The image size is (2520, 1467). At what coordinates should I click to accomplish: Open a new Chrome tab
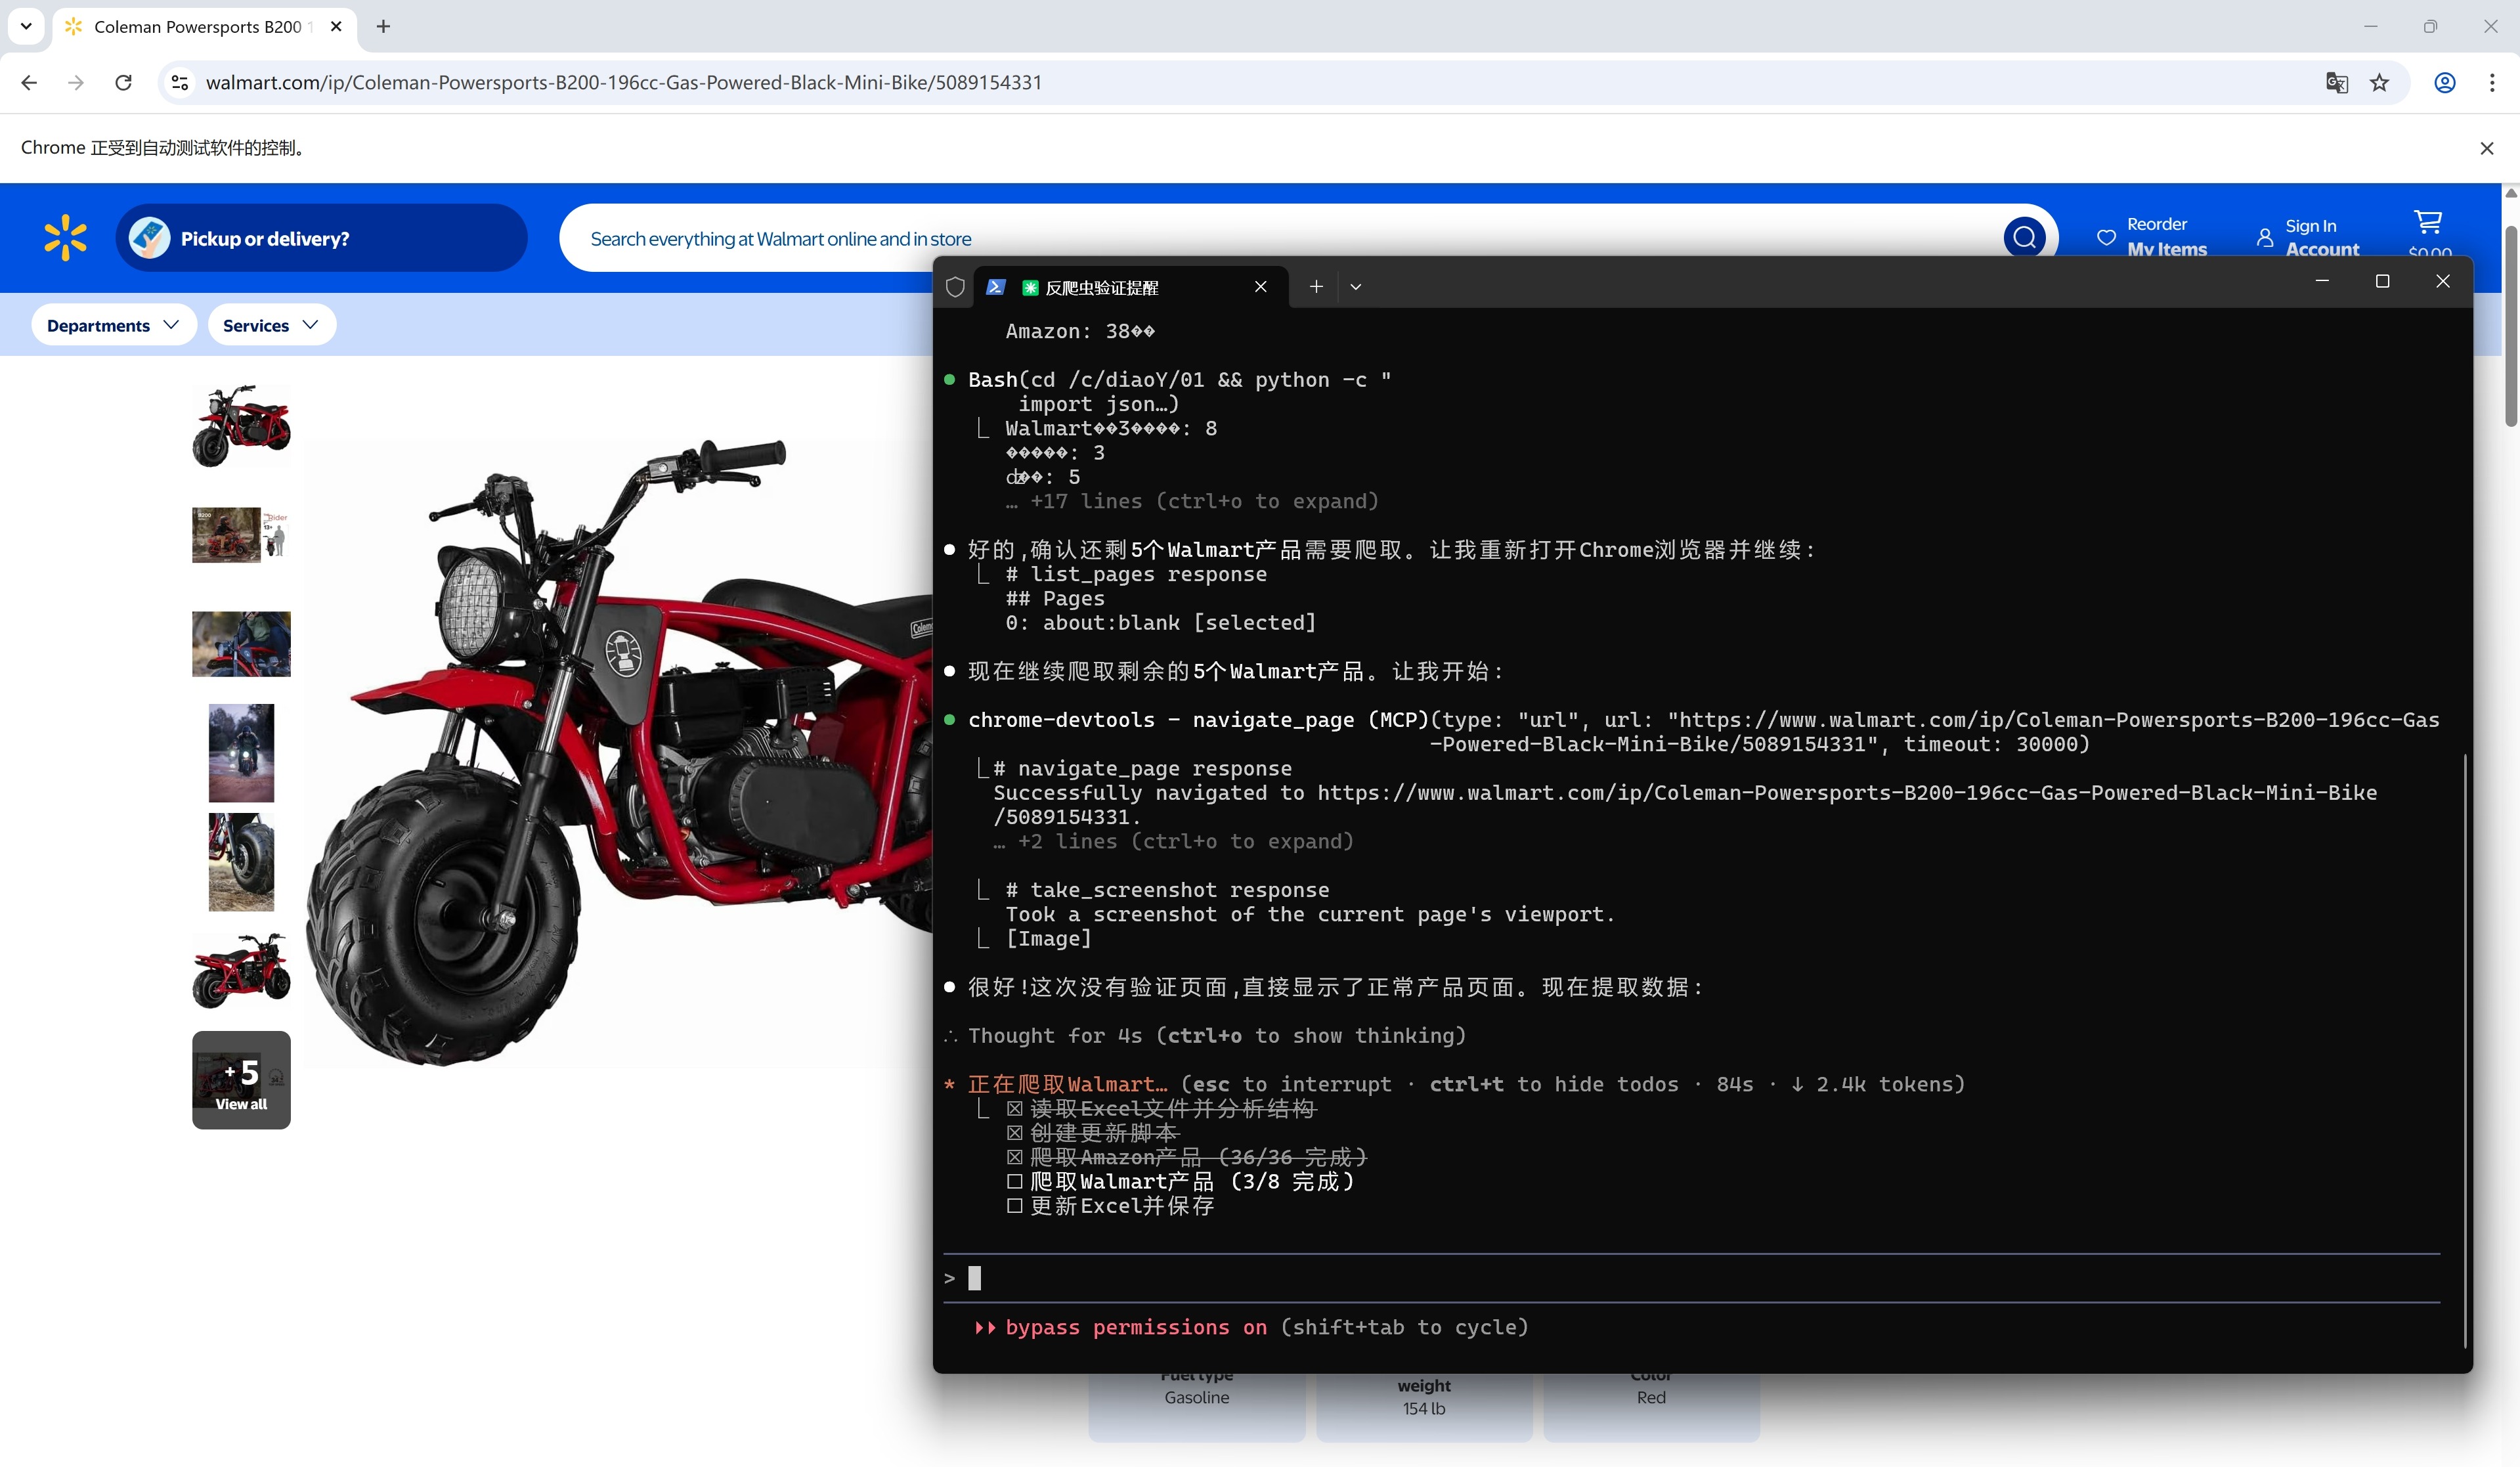pos(383,27)
